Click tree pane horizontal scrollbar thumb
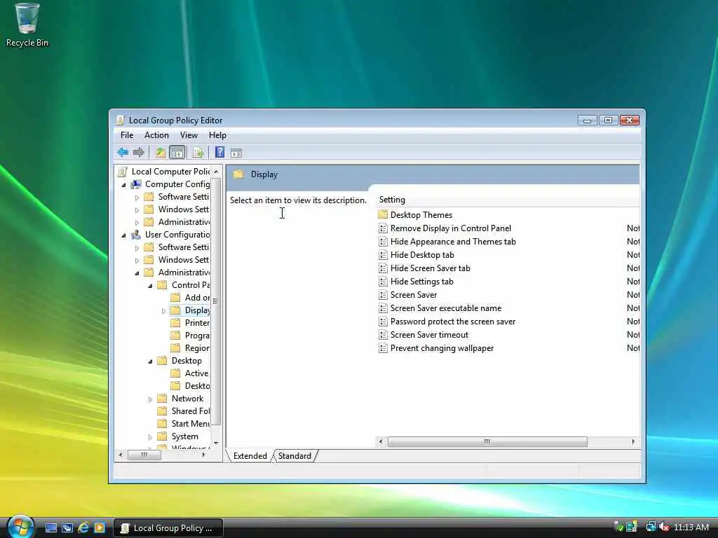Image resolution: width=718 pixels, height=538 pixels. pyautogui.click(x=144, y=455)
